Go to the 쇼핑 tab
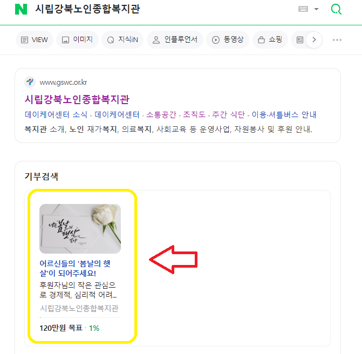The height and width of the screenshot is (354, 362). (x=270, y=40)
